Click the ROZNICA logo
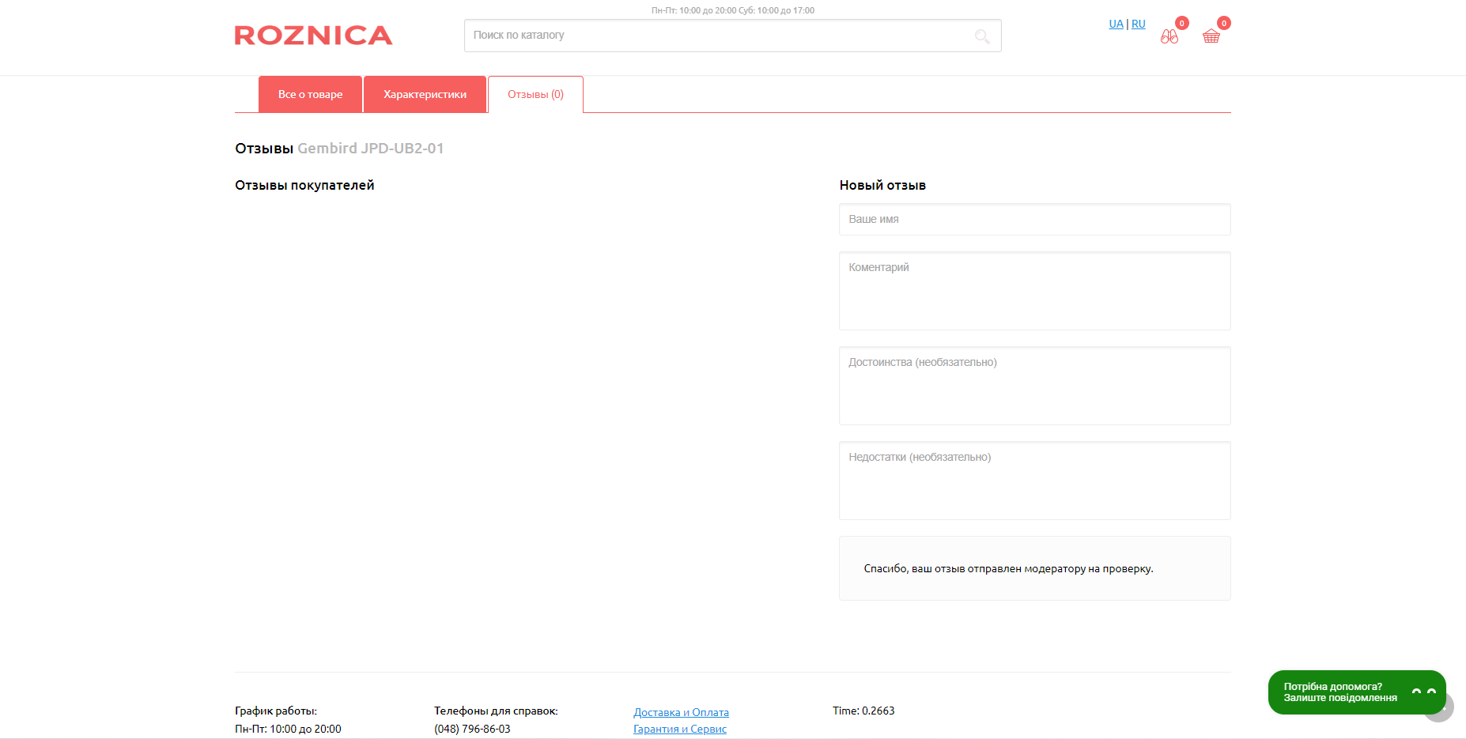 pyautogui.click(x=313, y=36)
